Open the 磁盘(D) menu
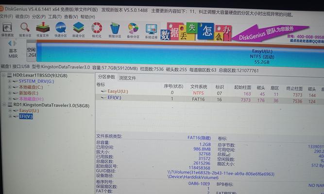Viewport: 324px width, 194px height. (x=22, y=16)
